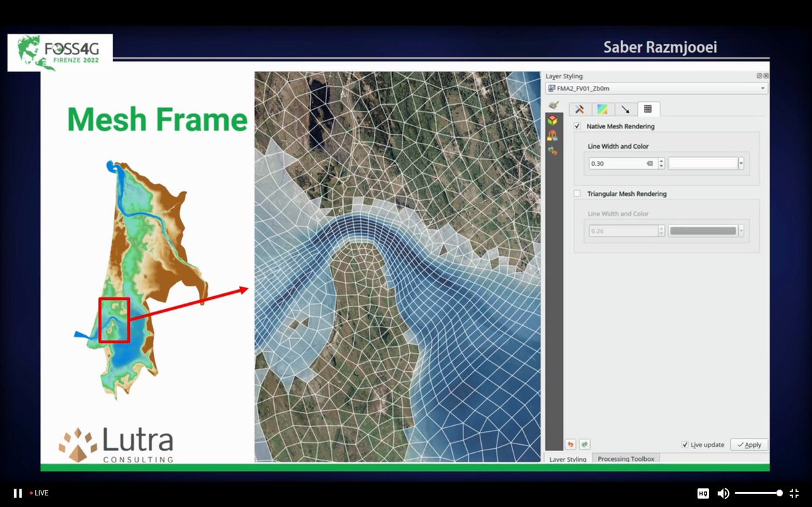The image size is (812, 507).
Task: Uncheck Native Mesh Rendering
Action: (x=577, y=126)
